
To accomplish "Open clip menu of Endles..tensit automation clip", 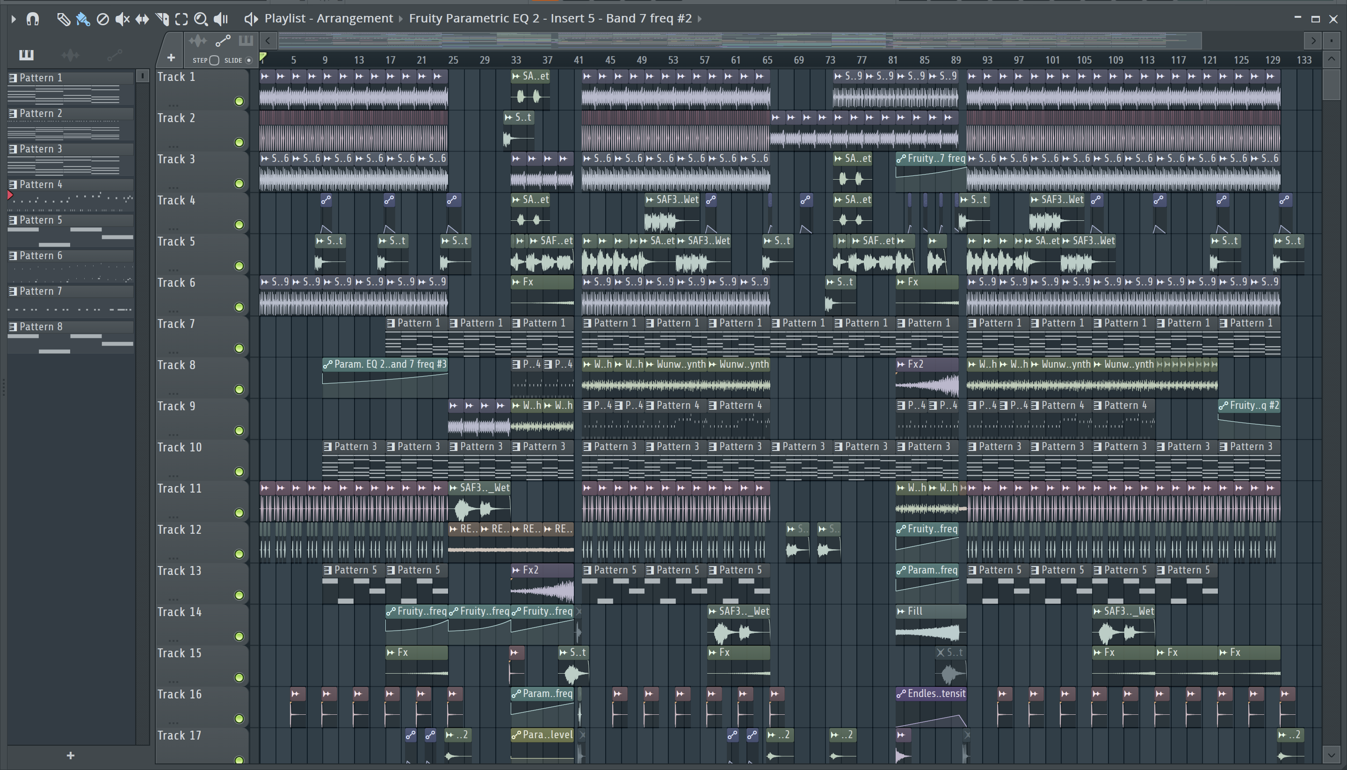I will point(901,694).
